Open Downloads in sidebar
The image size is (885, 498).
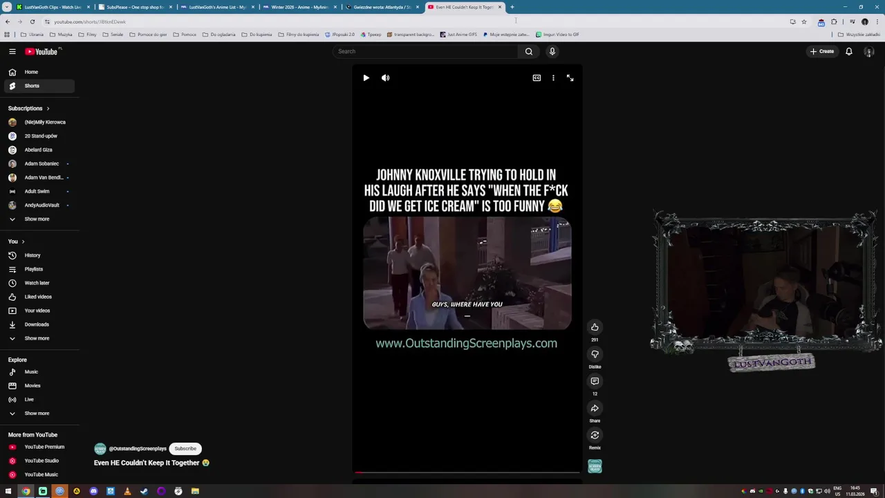coord(39,324)
